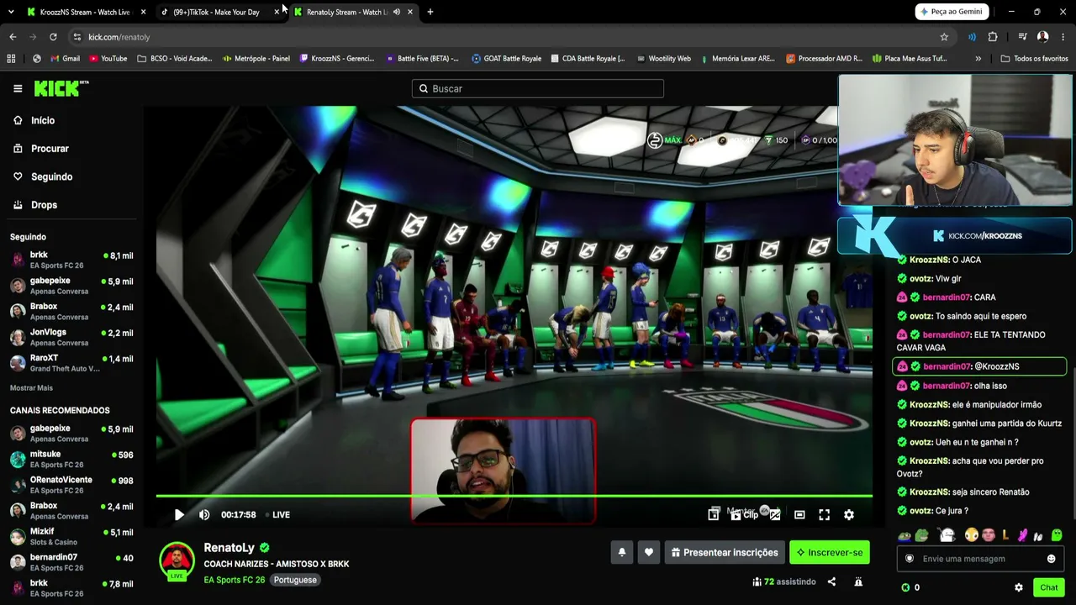The image size is (1076, 605).
Task: Click the green Inscrever-se button
Action: tap(830, 552)
